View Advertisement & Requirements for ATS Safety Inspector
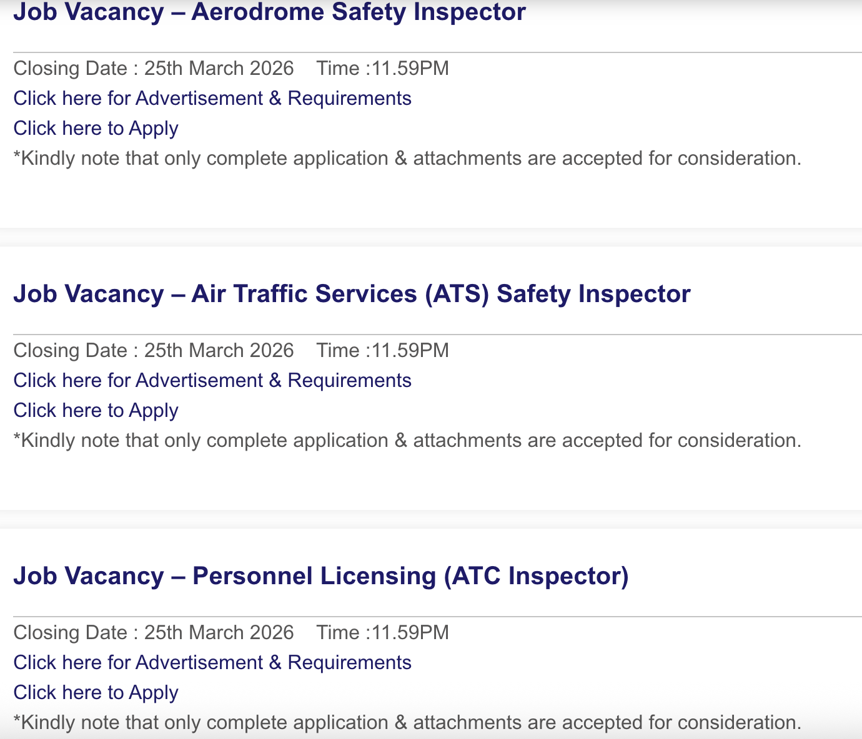Screen dimensions: 862x739 (x=212, y=381)
